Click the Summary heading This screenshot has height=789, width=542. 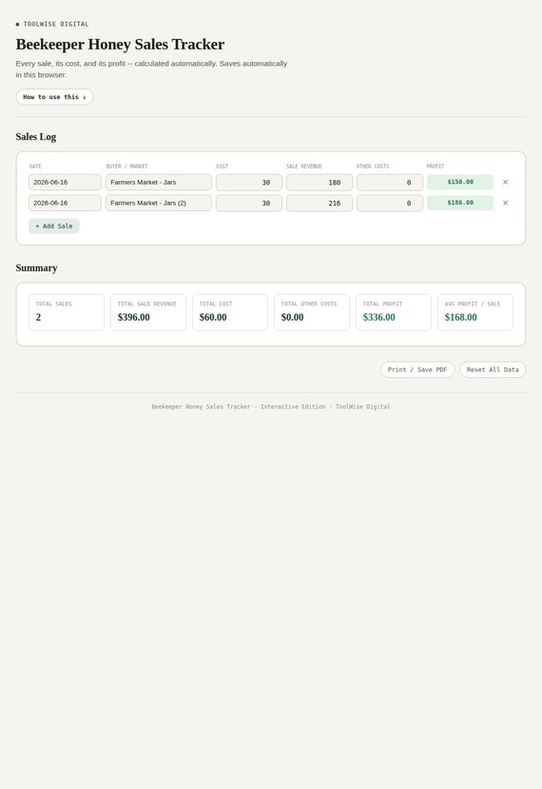click(x=36, y=268)
